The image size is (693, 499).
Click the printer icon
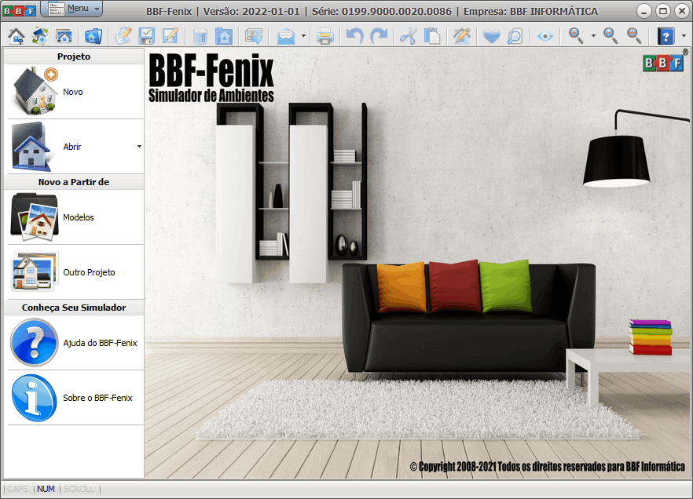coord(325,36)
